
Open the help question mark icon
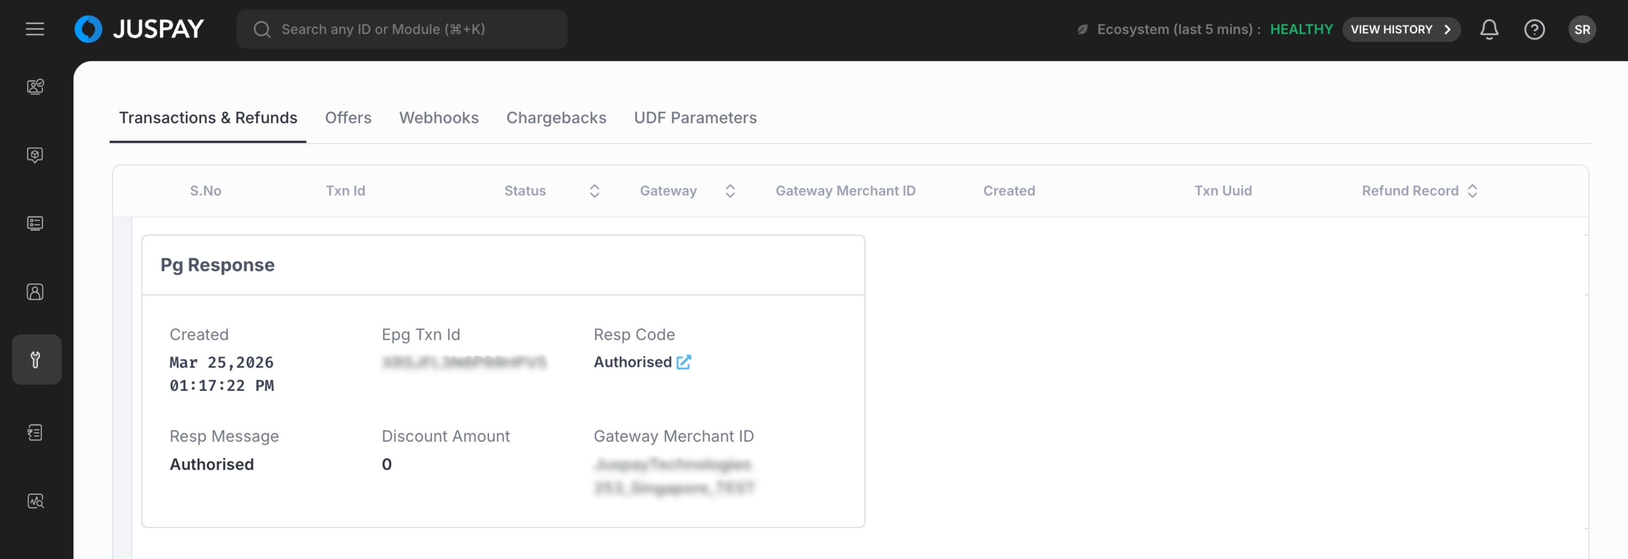click(1534, 30)
